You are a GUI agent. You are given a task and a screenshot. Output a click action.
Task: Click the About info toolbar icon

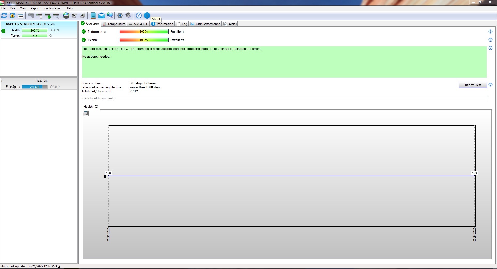[147, 15]
